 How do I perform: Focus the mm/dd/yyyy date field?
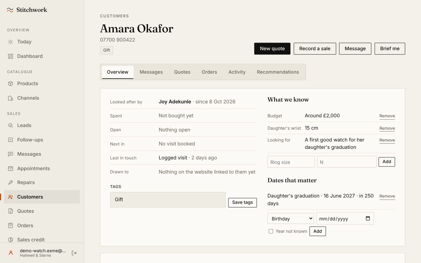click(345, 219)
